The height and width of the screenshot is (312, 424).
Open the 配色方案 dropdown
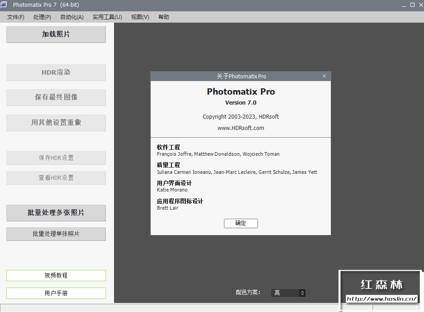coord(288,293)
